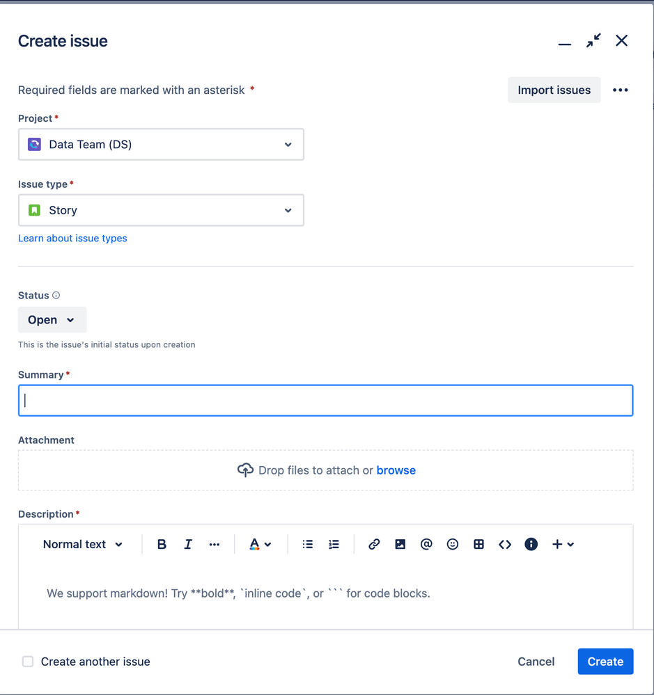654x695 pixels.
Task: Add a hyperlink to the description
Action: click(374, 545)
